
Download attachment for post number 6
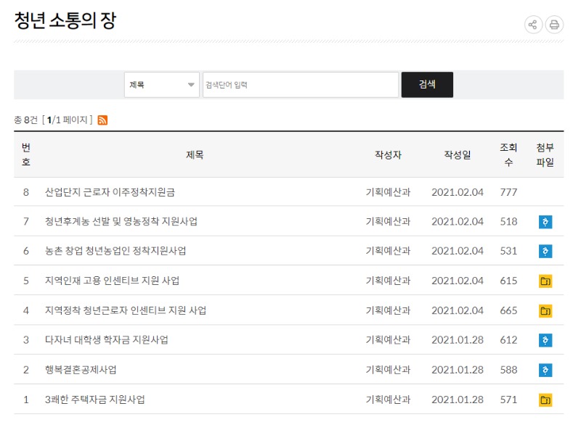coord(545,252)
